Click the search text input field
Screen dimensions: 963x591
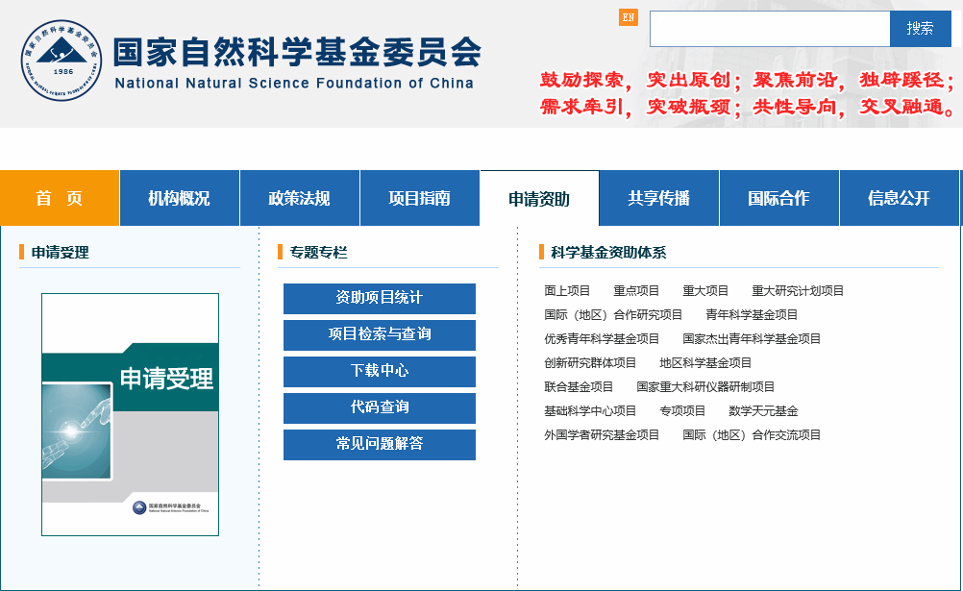pos(769,29)
